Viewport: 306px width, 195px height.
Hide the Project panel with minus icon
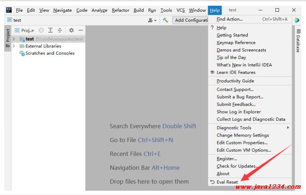click(x=81, y=31)
